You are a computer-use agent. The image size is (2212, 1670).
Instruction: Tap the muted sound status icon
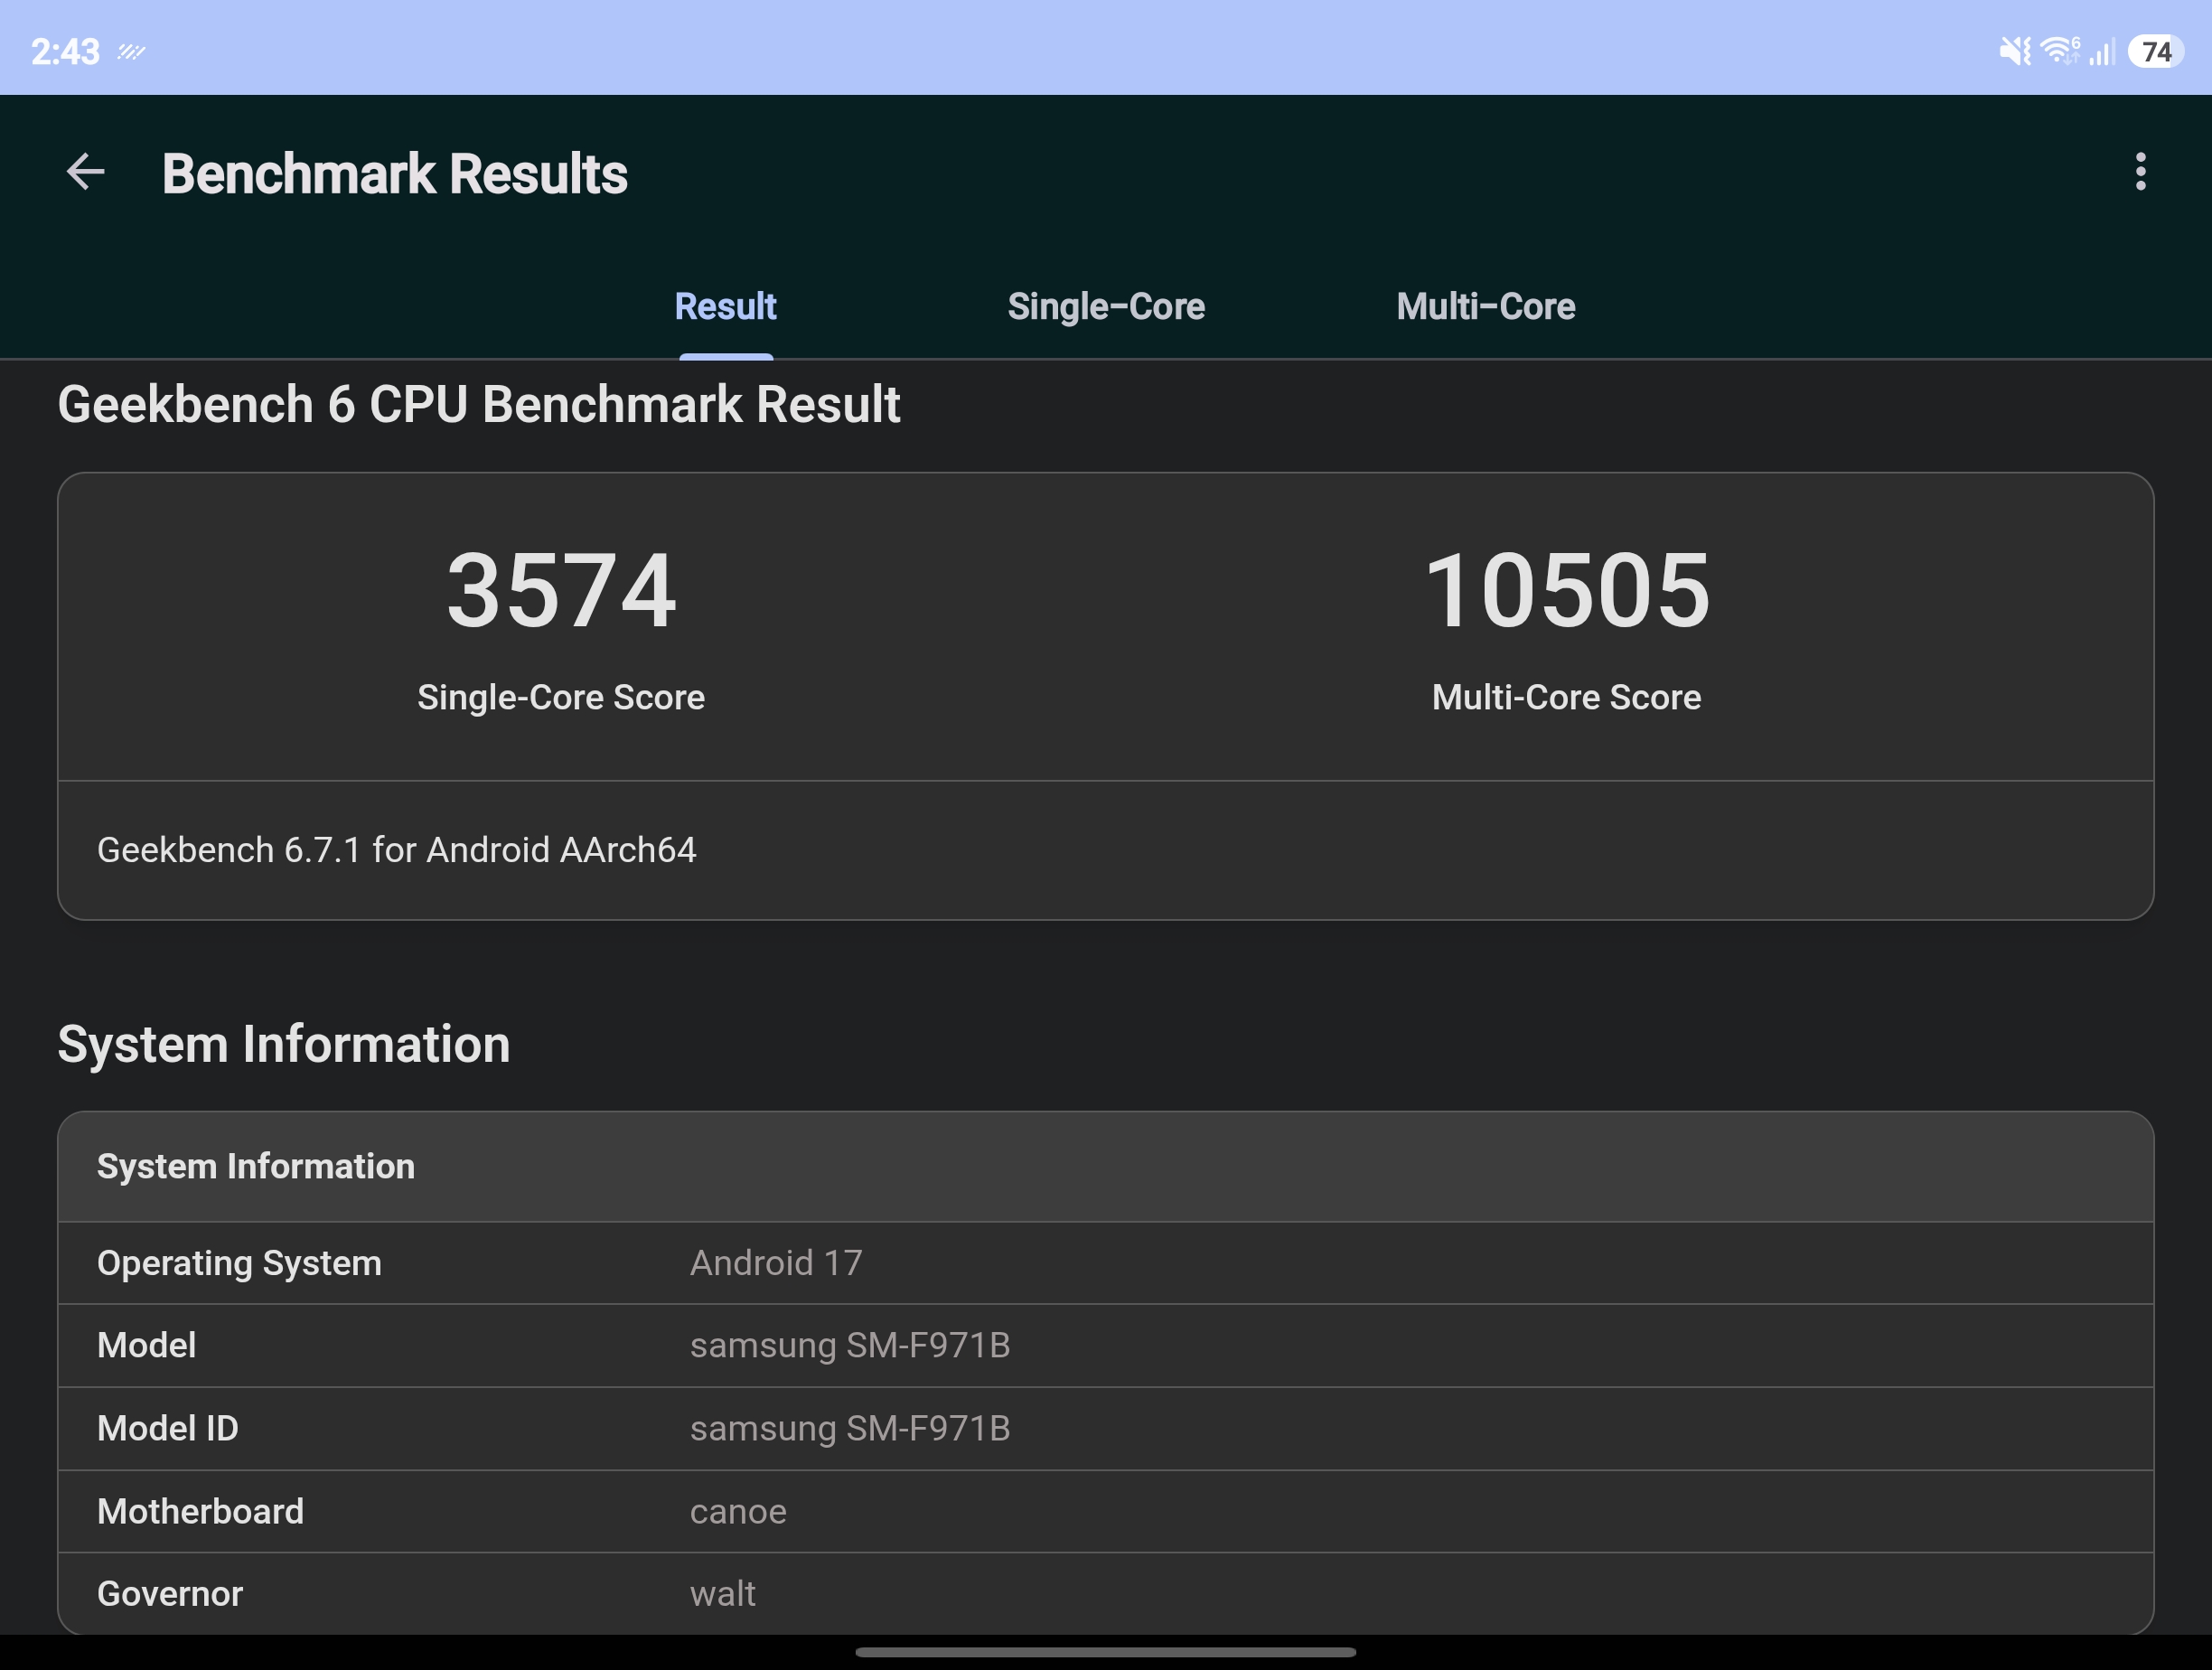click(x=2015, y=51)
